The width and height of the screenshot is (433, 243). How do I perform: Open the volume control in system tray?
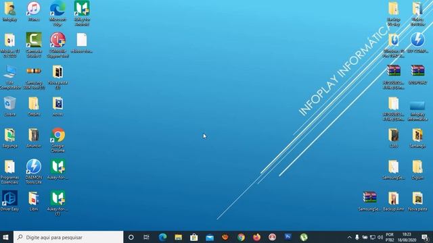tap(380, 237)
